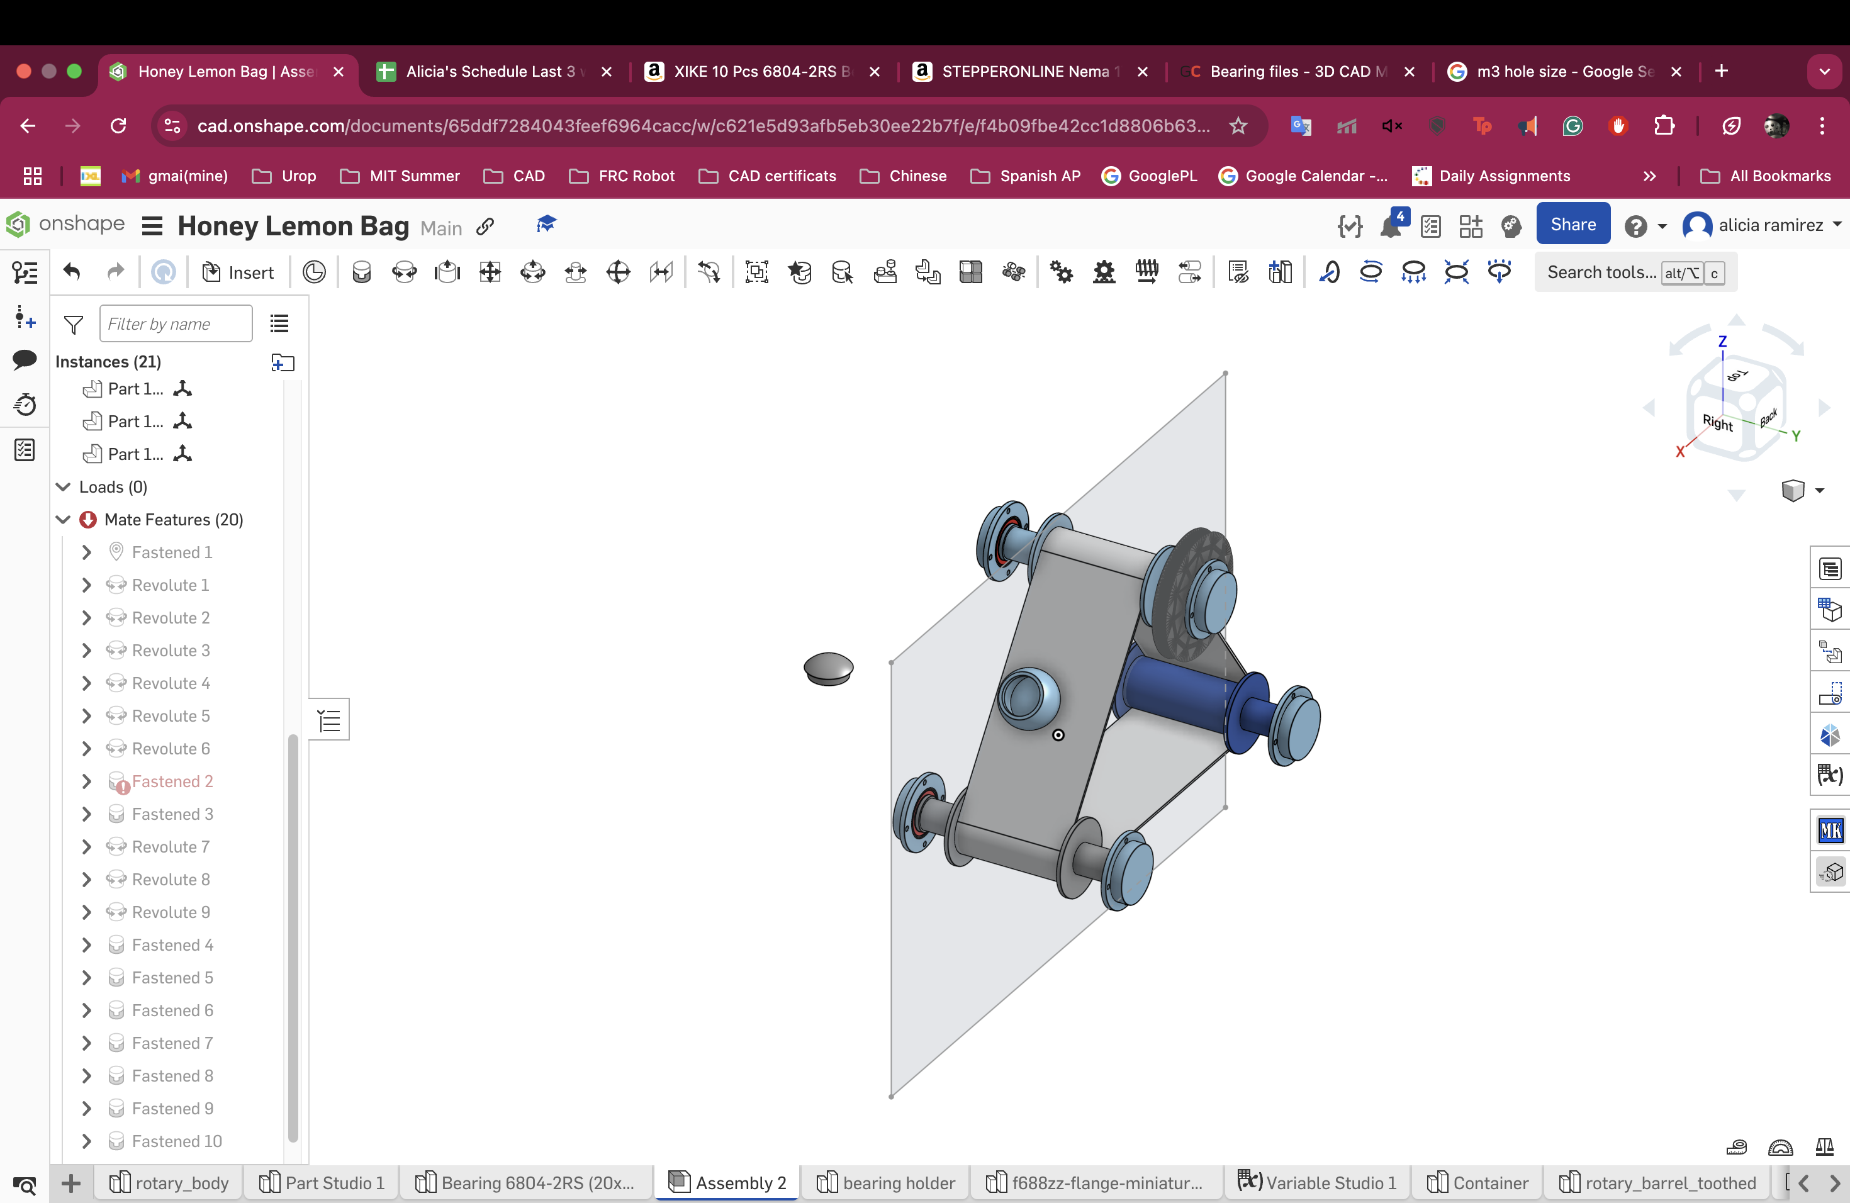The width and height of the screenshot is (1850, 1203).
Task: Open the Onshape hamburger menu
Action: pos(152,226)
